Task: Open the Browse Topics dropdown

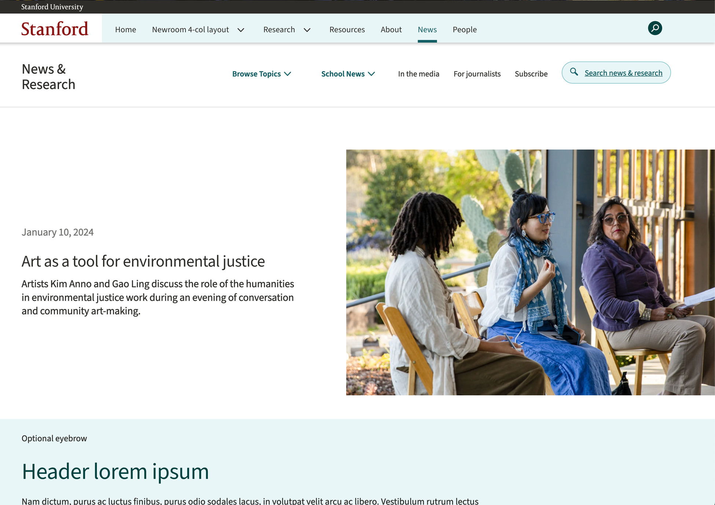Action: (x=261, y=74)
